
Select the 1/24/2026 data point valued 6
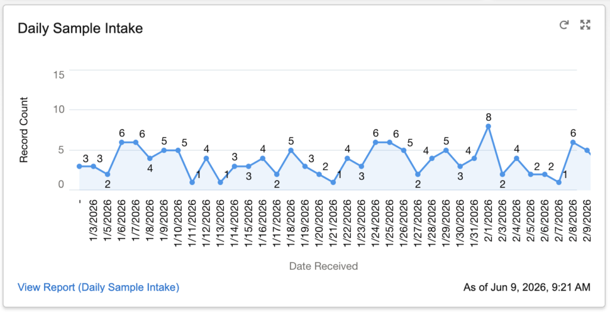coord(375,142)
